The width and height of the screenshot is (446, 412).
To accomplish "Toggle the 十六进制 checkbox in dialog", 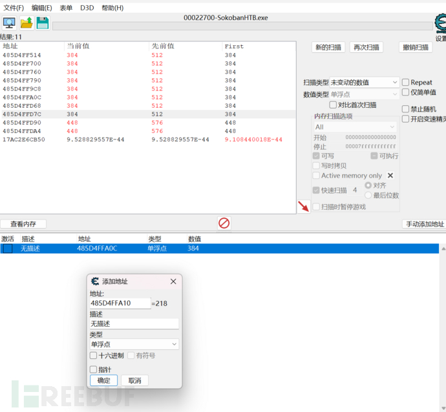I will click(93, 355).
